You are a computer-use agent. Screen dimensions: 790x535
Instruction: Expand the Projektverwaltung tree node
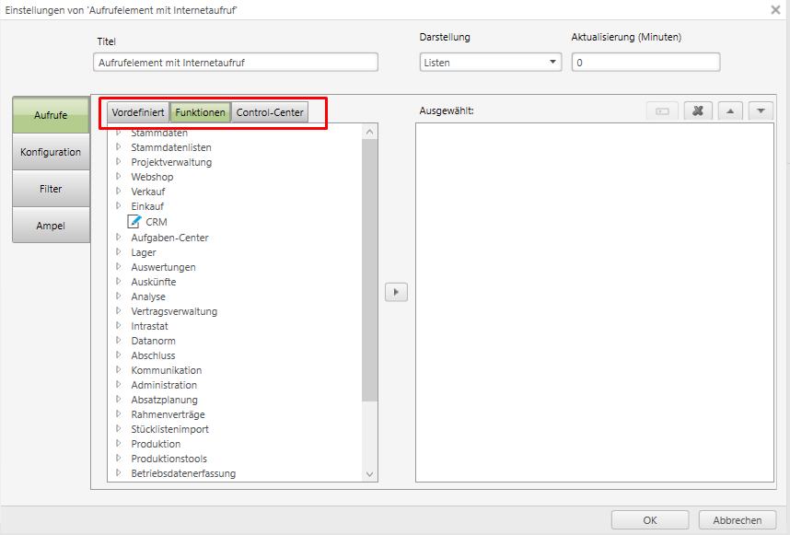click(119, 162)
